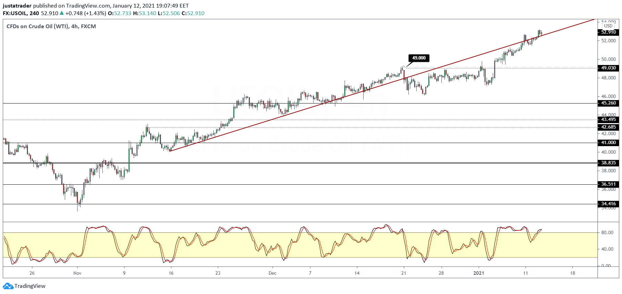Click the USD currency label on price axis
The height and width of the screenshot is (294, 622).
pos(608,26)
